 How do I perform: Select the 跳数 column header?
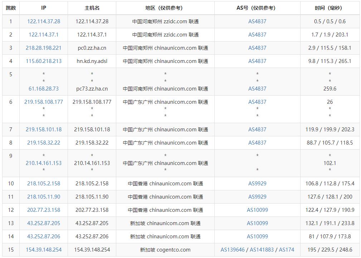click(x=11, y=8)
